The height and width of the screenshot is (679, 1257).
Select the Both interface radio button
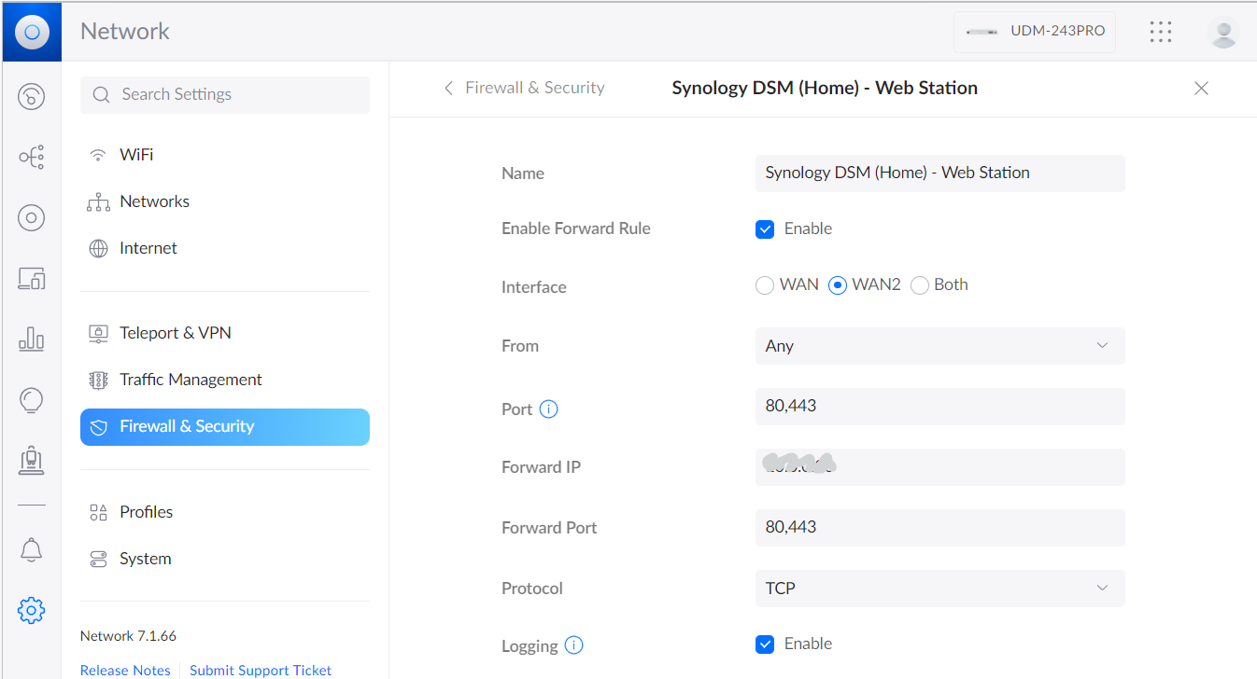click(920, 285)
